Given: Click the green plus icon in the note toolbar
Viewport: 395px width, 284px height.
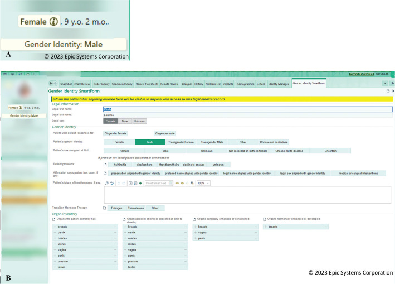Looking at the screenshot, I should click(140, 183).
